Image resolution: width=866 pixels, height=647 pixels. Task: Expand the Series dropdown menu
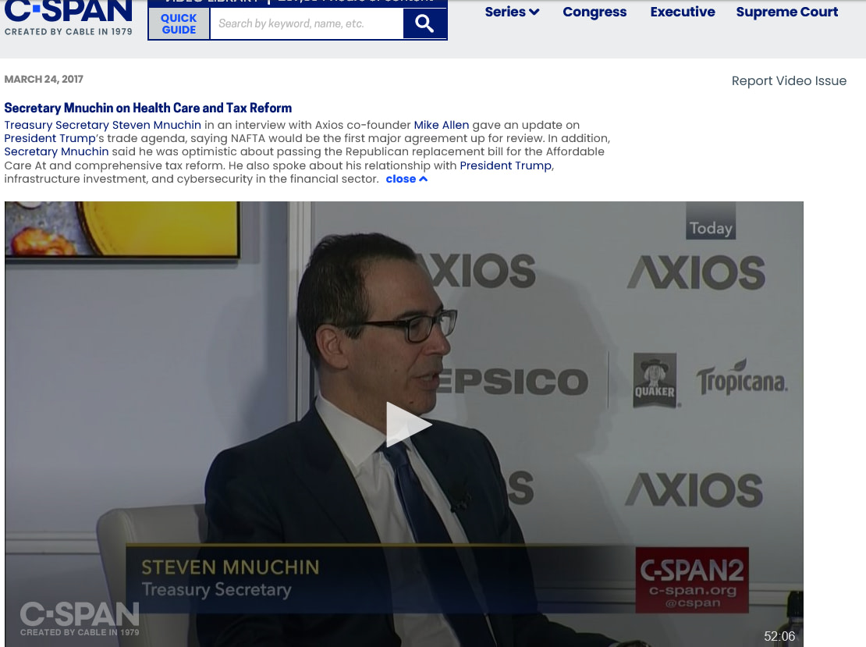512,12
